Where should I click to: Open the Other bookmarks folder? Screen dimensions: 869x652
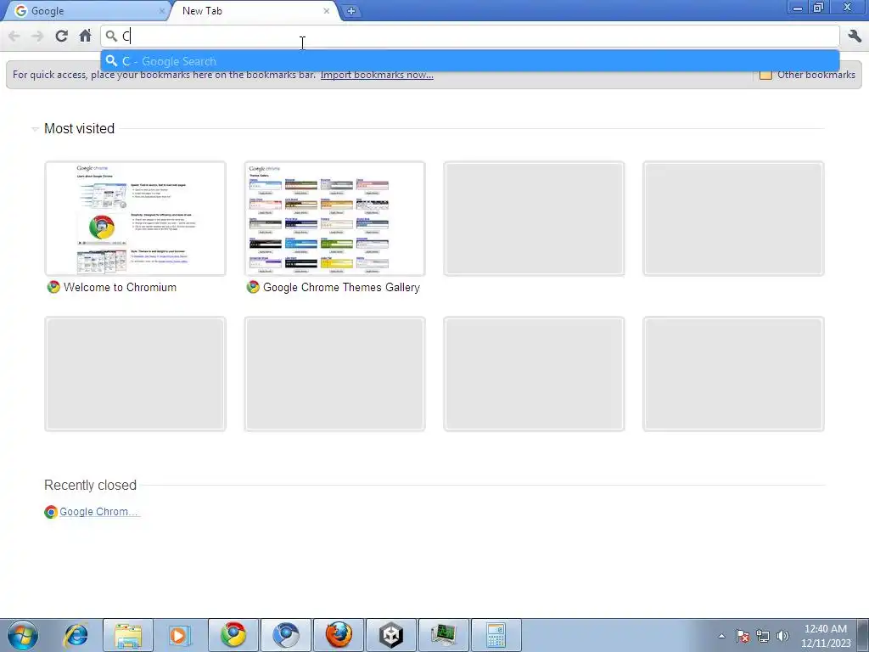coord(808,75)
